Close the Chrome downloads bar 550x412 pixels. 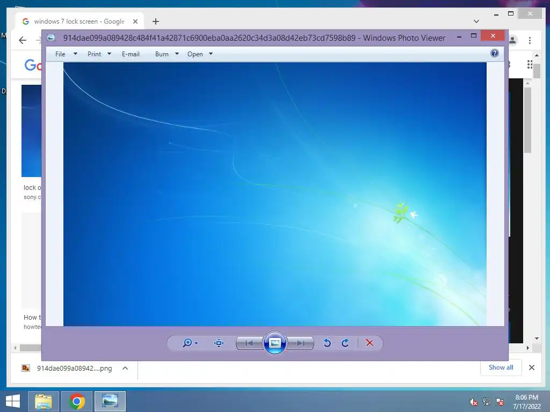[531, 367]
